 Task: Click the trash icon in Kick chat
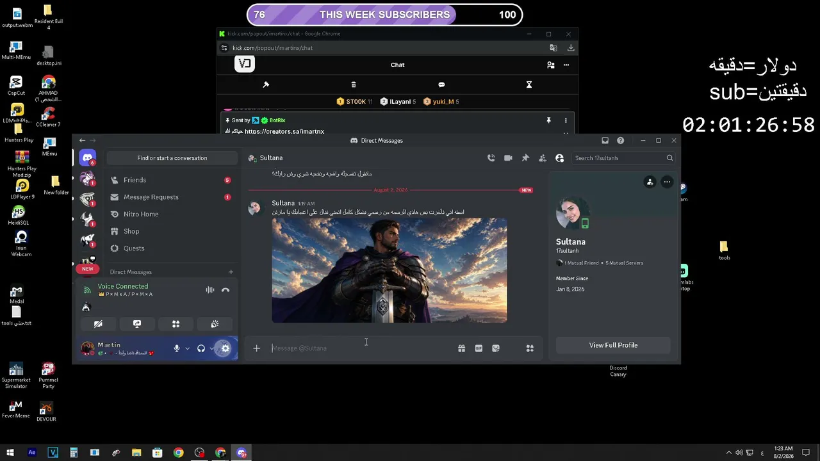point(354,85)
